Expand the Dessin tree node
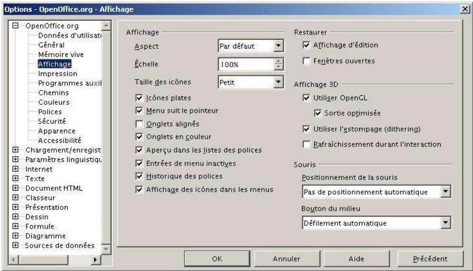Screen dimensions: 473x271 (x=15, y=216)
